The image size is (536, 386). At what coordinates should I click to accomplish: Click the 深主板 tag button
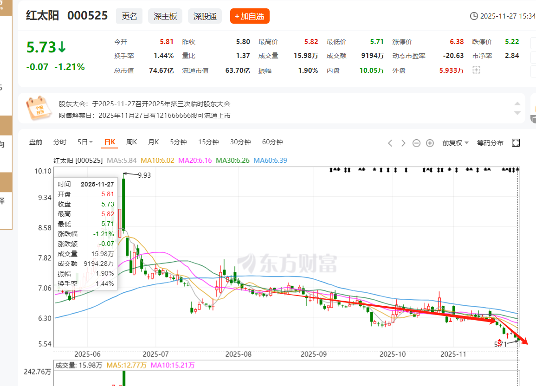165,16
